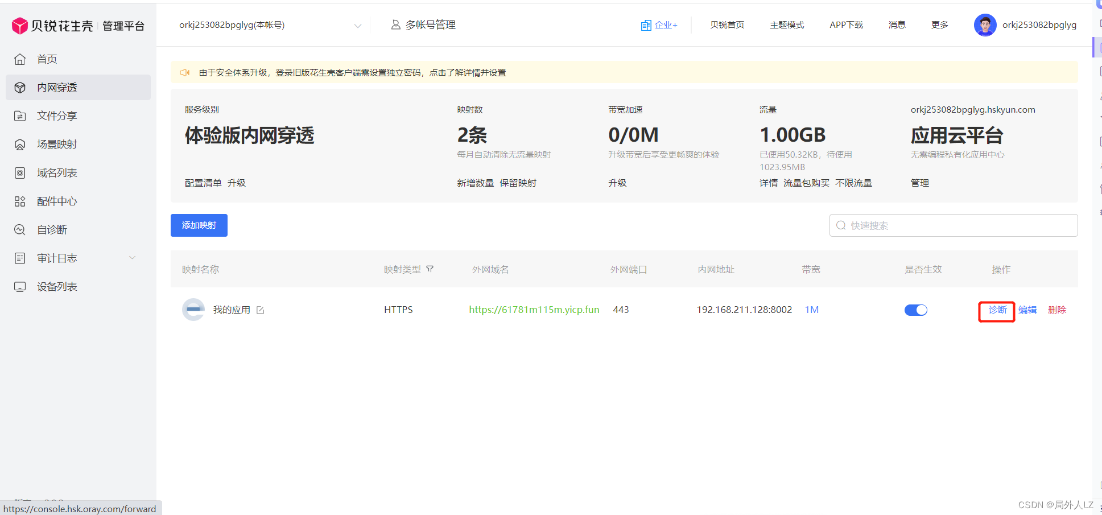The image size is (1102, 515).
Task: Select 内网穿透 sidebar item
Action: point(78,88)
